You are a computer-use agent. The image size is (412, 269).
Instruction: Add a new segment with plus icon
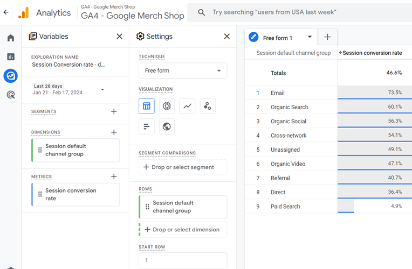pyautogui.click(x=114, y=111)
